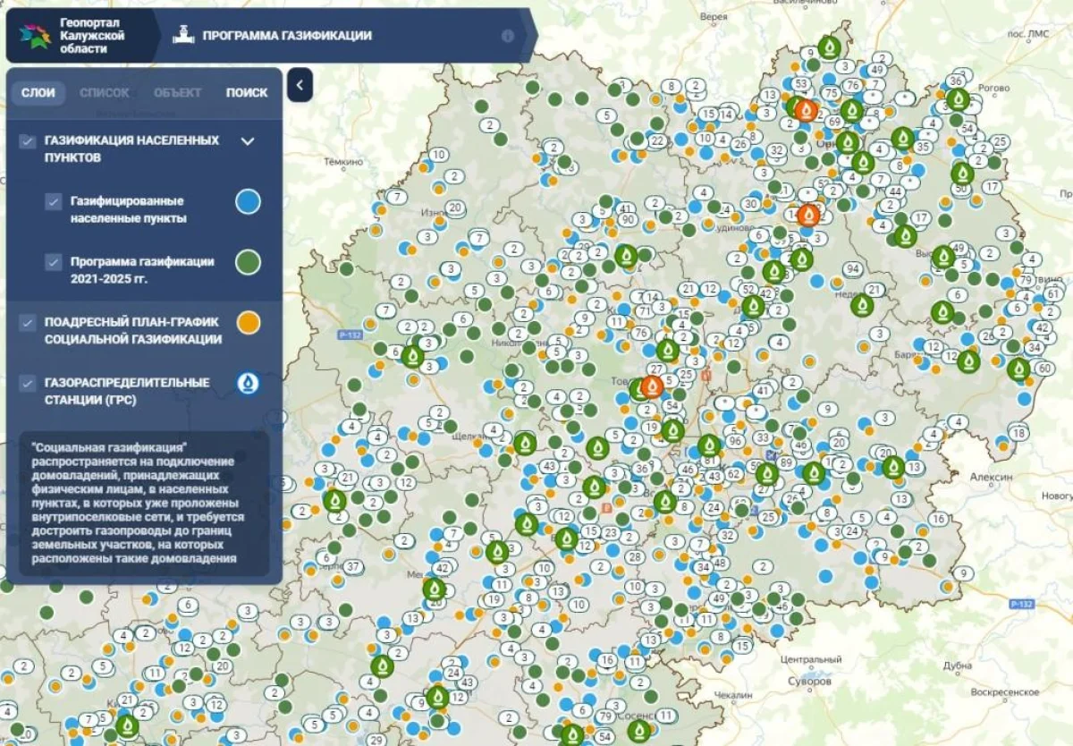This screenshot has height=746, width=1073.
Task: Click the GRS gas station legend icon
Action: (x=248, y=383)
